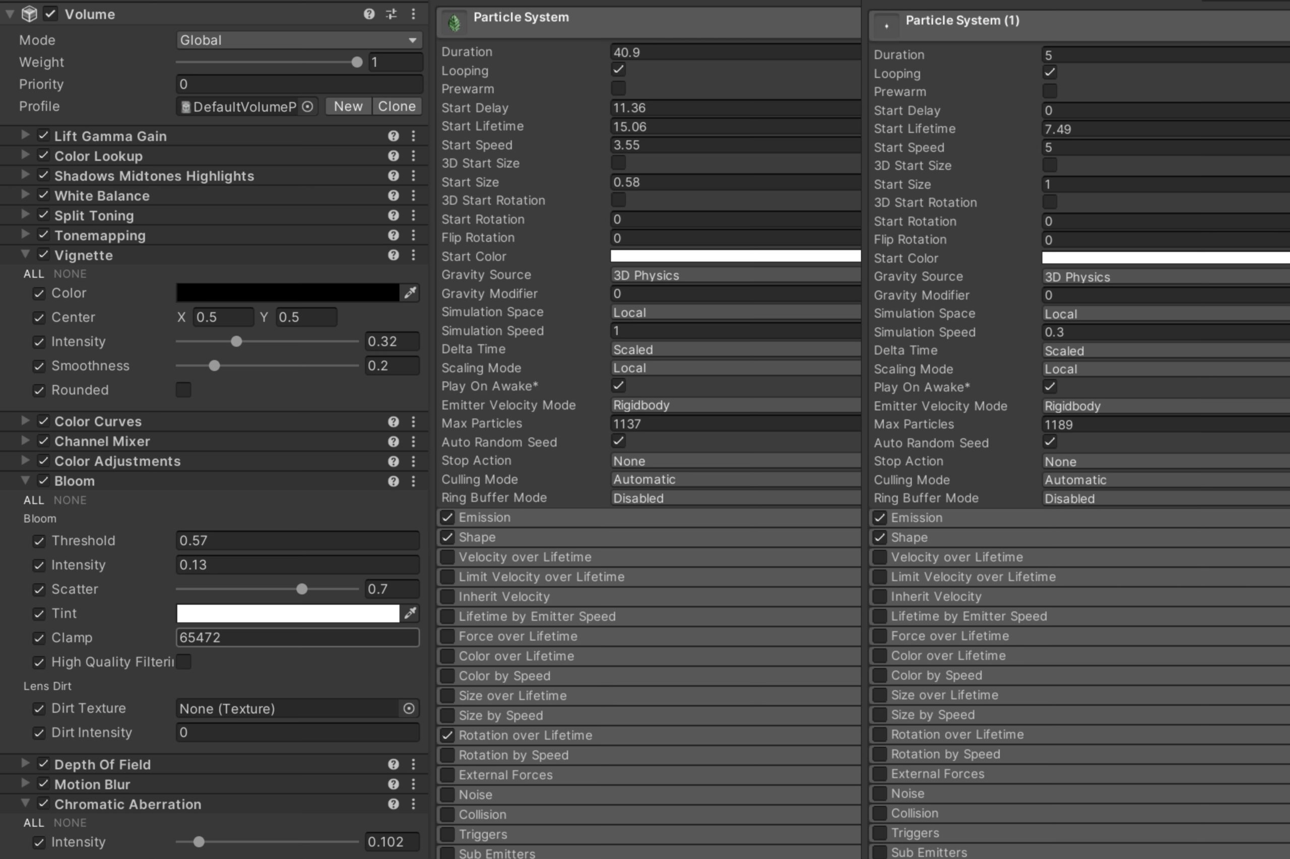Viewport: 1290px width, 859px height.
Task: Open Stop Action dropdown in Particle System (1)
Action: [1166, 462]
